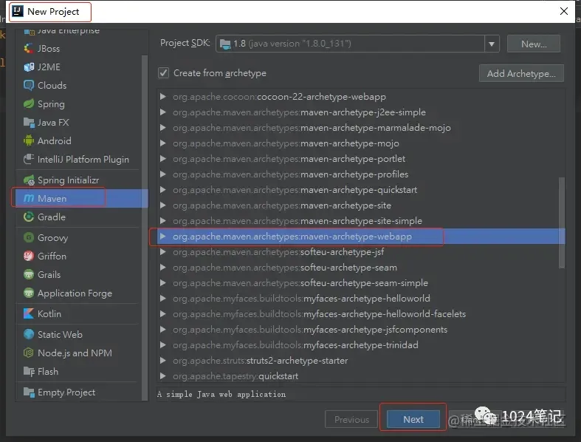
Task: Select the Static Web globe icon
Action: coord(29,334)
